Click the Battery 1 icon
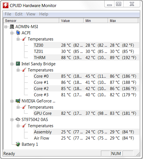The image size is (143, 159). [x=18, y=144]
